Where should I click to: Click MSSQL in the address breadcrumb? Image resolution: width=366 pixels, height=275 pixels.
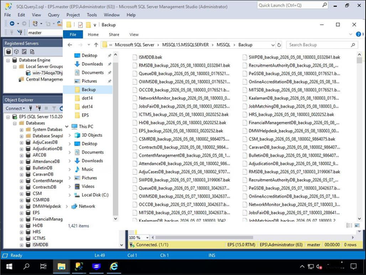point(223,45)
